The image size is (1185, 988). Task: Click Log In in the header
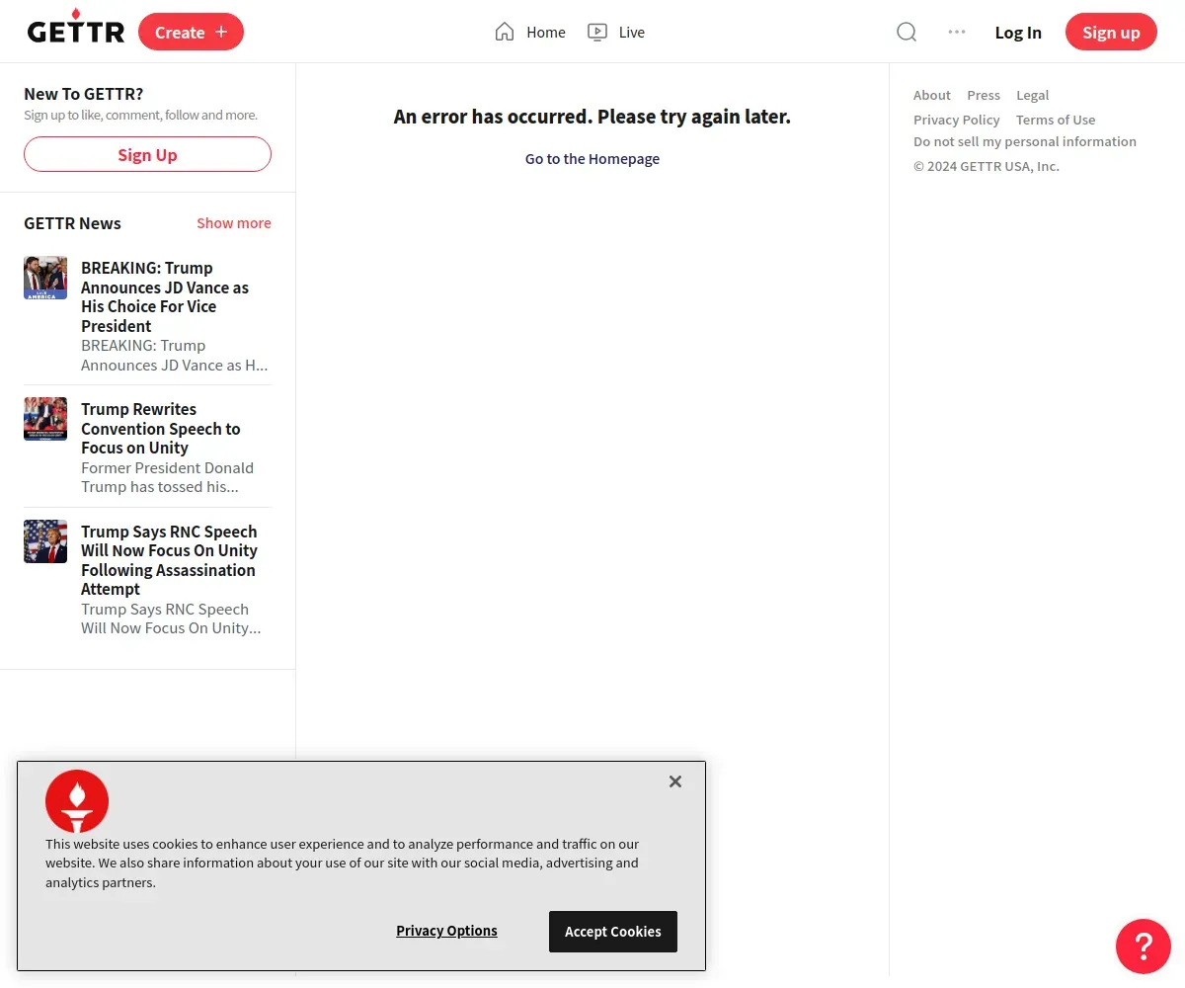(1018, 32)
